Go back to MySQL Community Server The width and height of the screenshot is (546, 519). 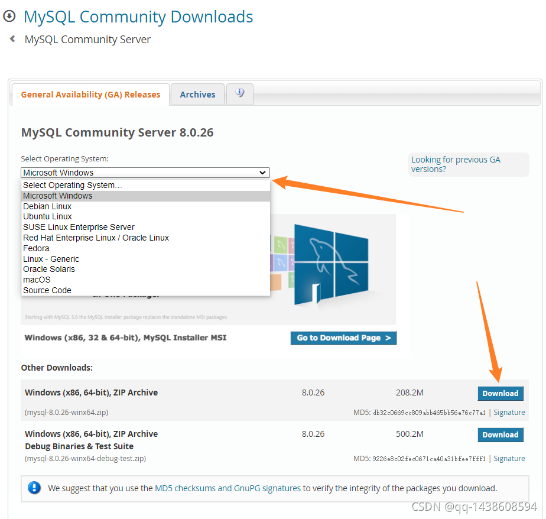(x=87, y=40)
